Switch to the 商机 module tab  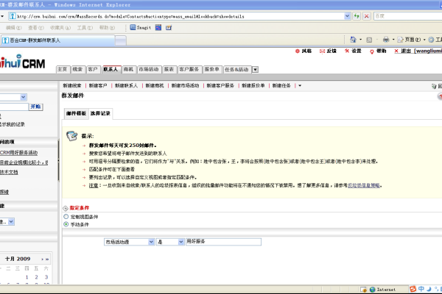pyautogui.click(x=128, y=69)
